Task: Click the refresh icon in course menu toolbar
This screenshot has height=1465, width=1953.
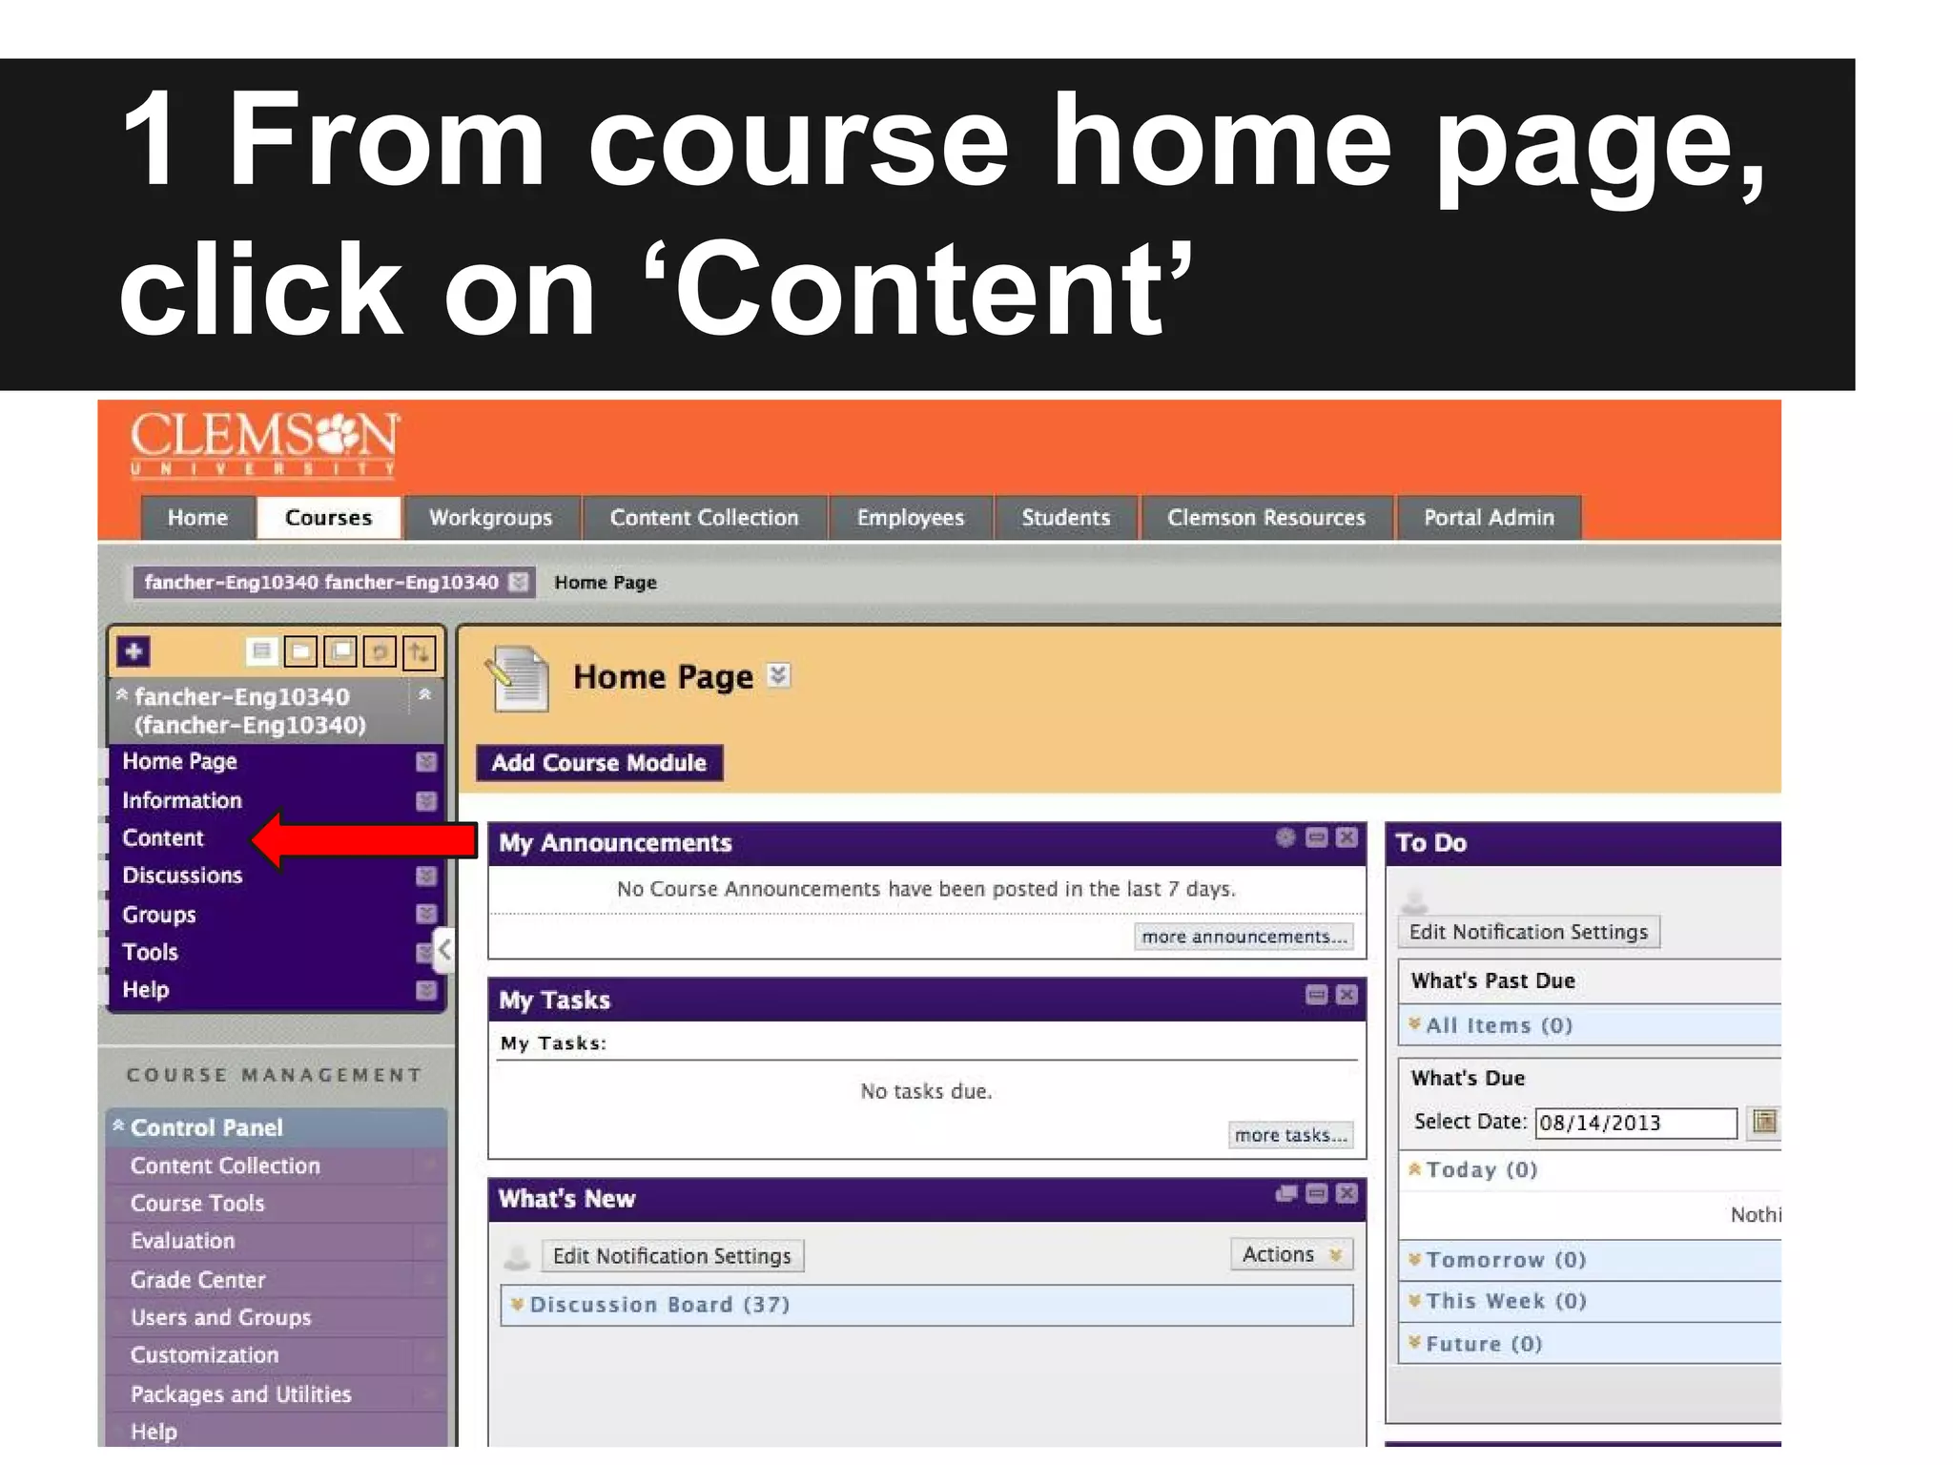Action: click(x=380, y=651)
